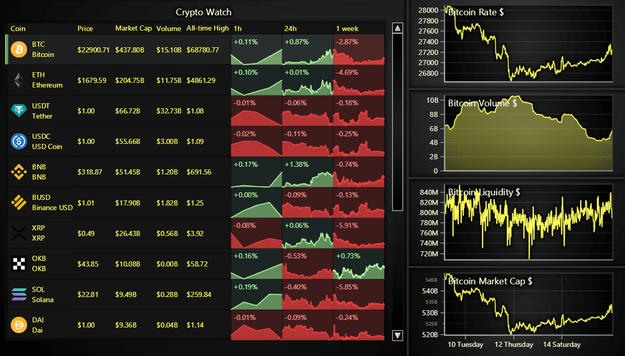Select USD Coin market cap $55.66B

click(x=127, y=141)
